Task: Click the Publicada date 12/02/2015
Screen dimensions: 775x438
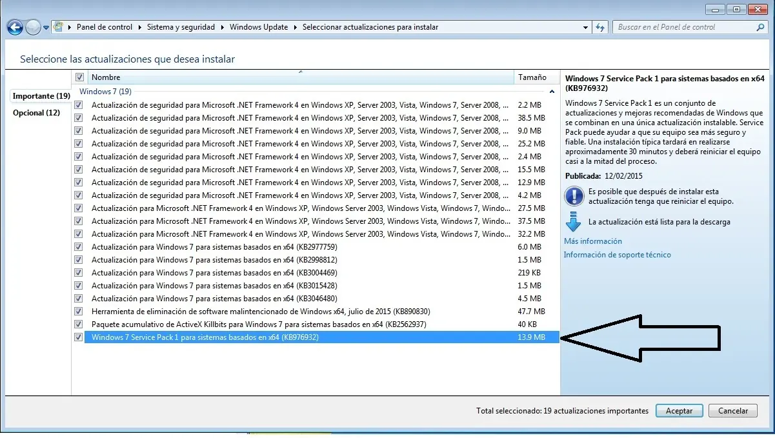Action: pos(623,175)
